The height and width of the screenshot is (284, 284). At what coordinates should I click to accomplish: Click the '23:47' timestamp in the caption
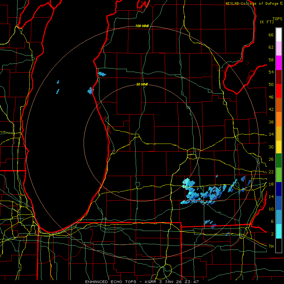pyautogui.click(x=192, y=282)
